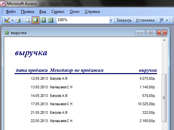Open the Сервис menu
Viewport: 174px width, 130px height.
coord(58,12)
